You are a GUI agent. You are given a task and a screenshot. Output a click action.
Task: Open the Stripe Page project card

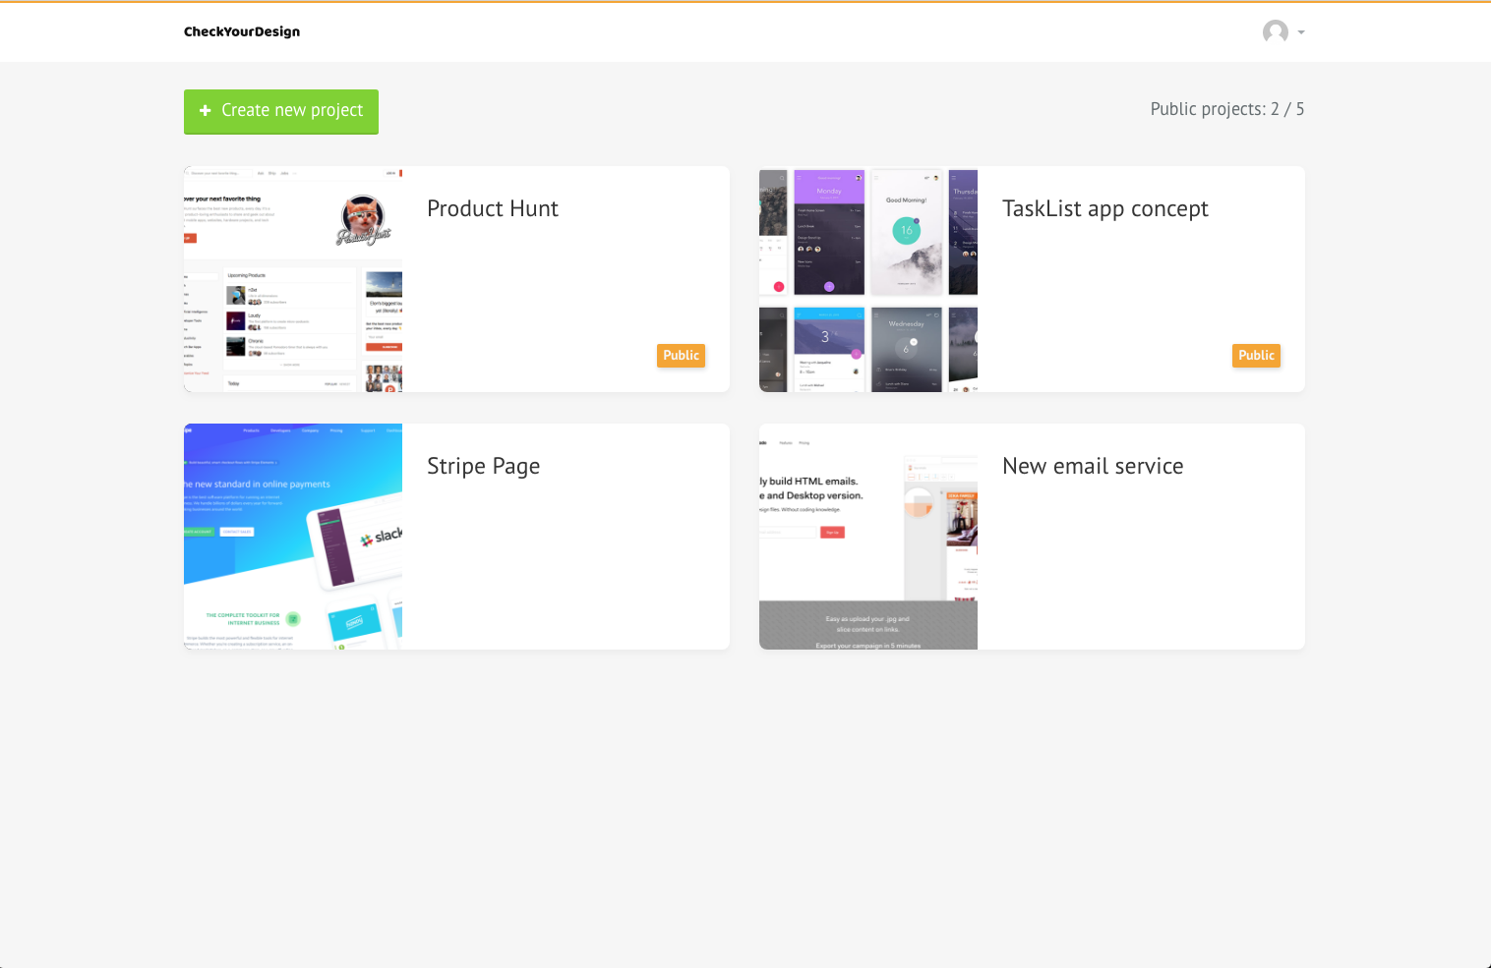[455, 537]
